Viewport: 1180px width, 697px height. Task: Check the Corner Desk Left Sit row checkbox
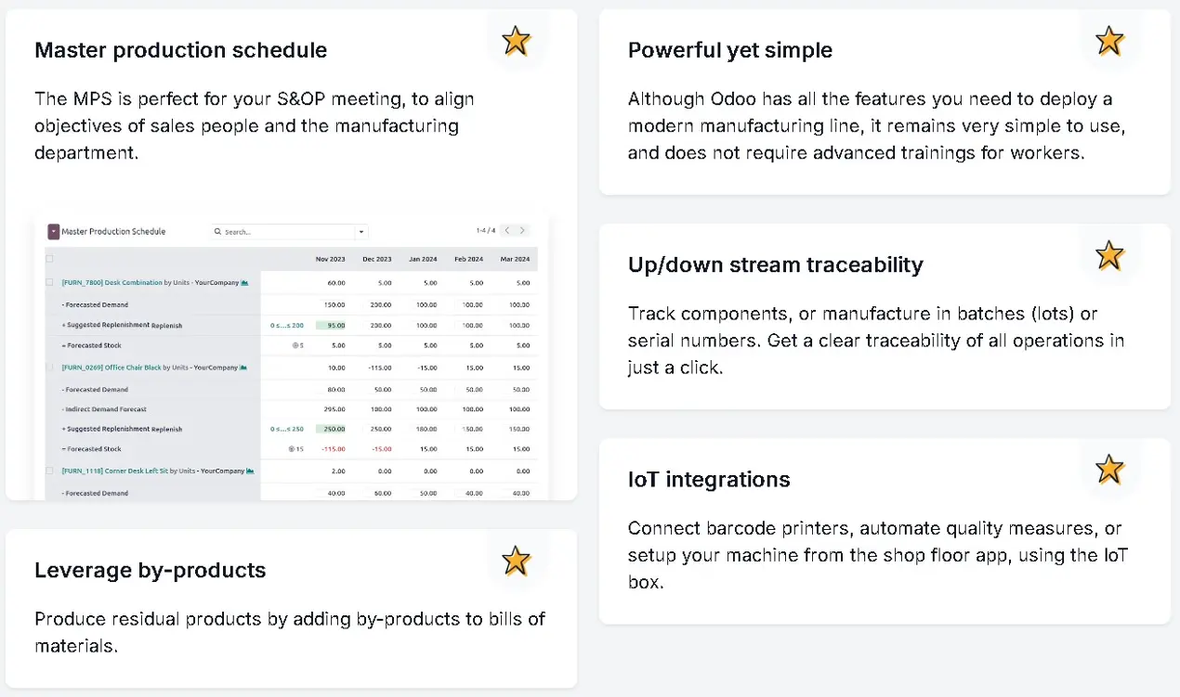(x=50, y=471)
